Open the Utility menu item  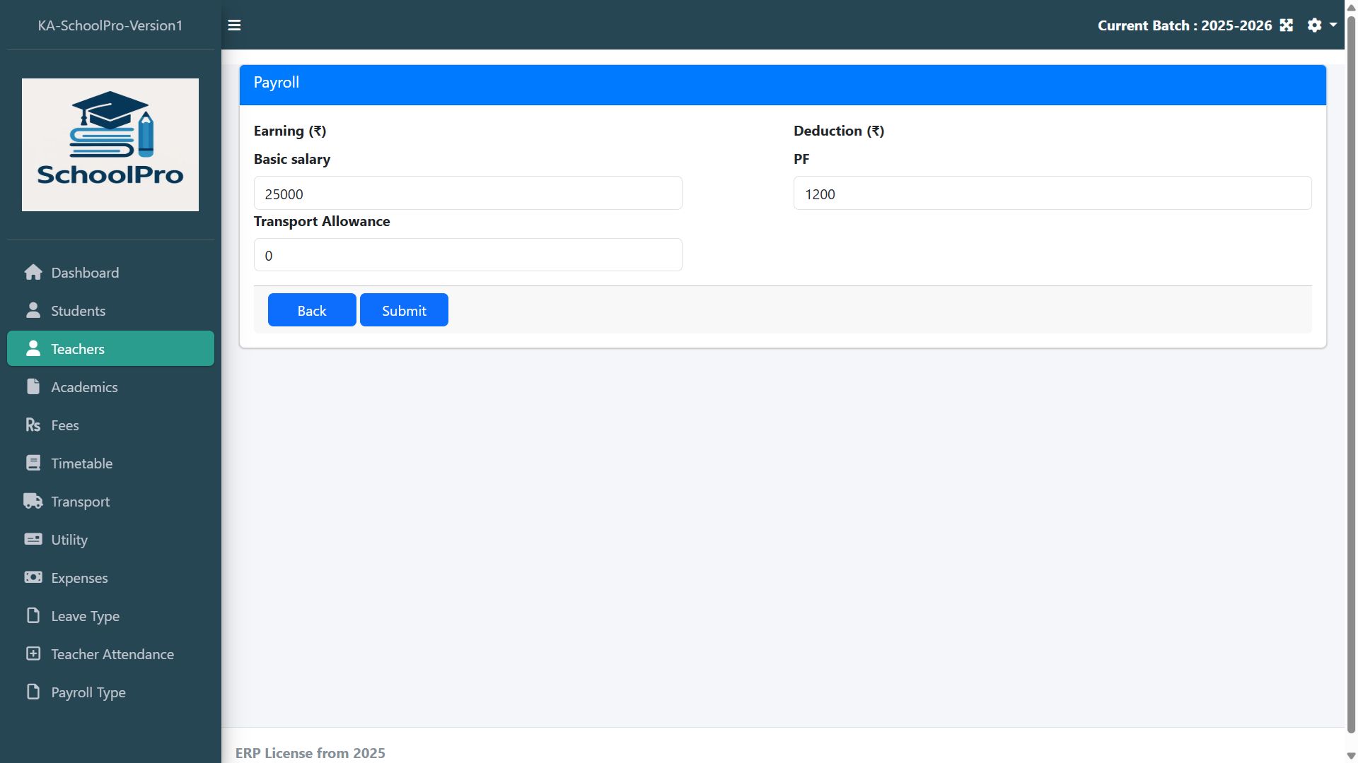tap(69, 540)
